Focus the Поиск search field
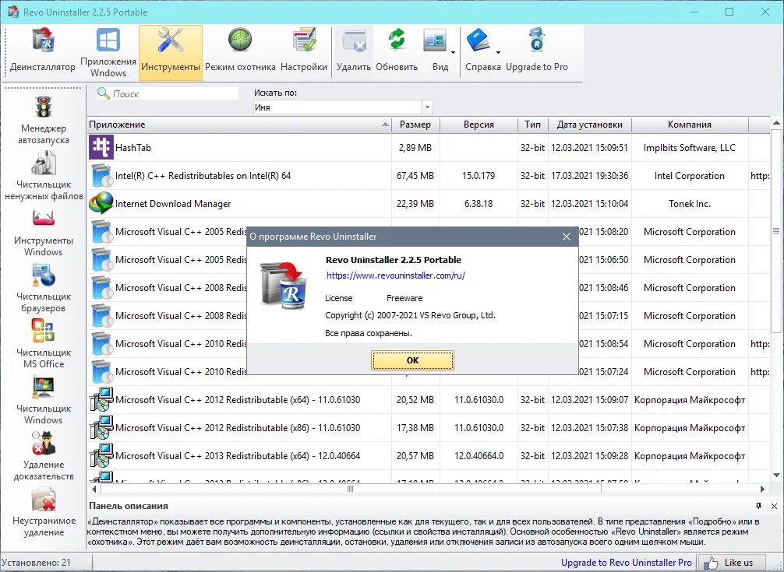The width and height of the screenshot is (784, 572). [x=175, y=93]
